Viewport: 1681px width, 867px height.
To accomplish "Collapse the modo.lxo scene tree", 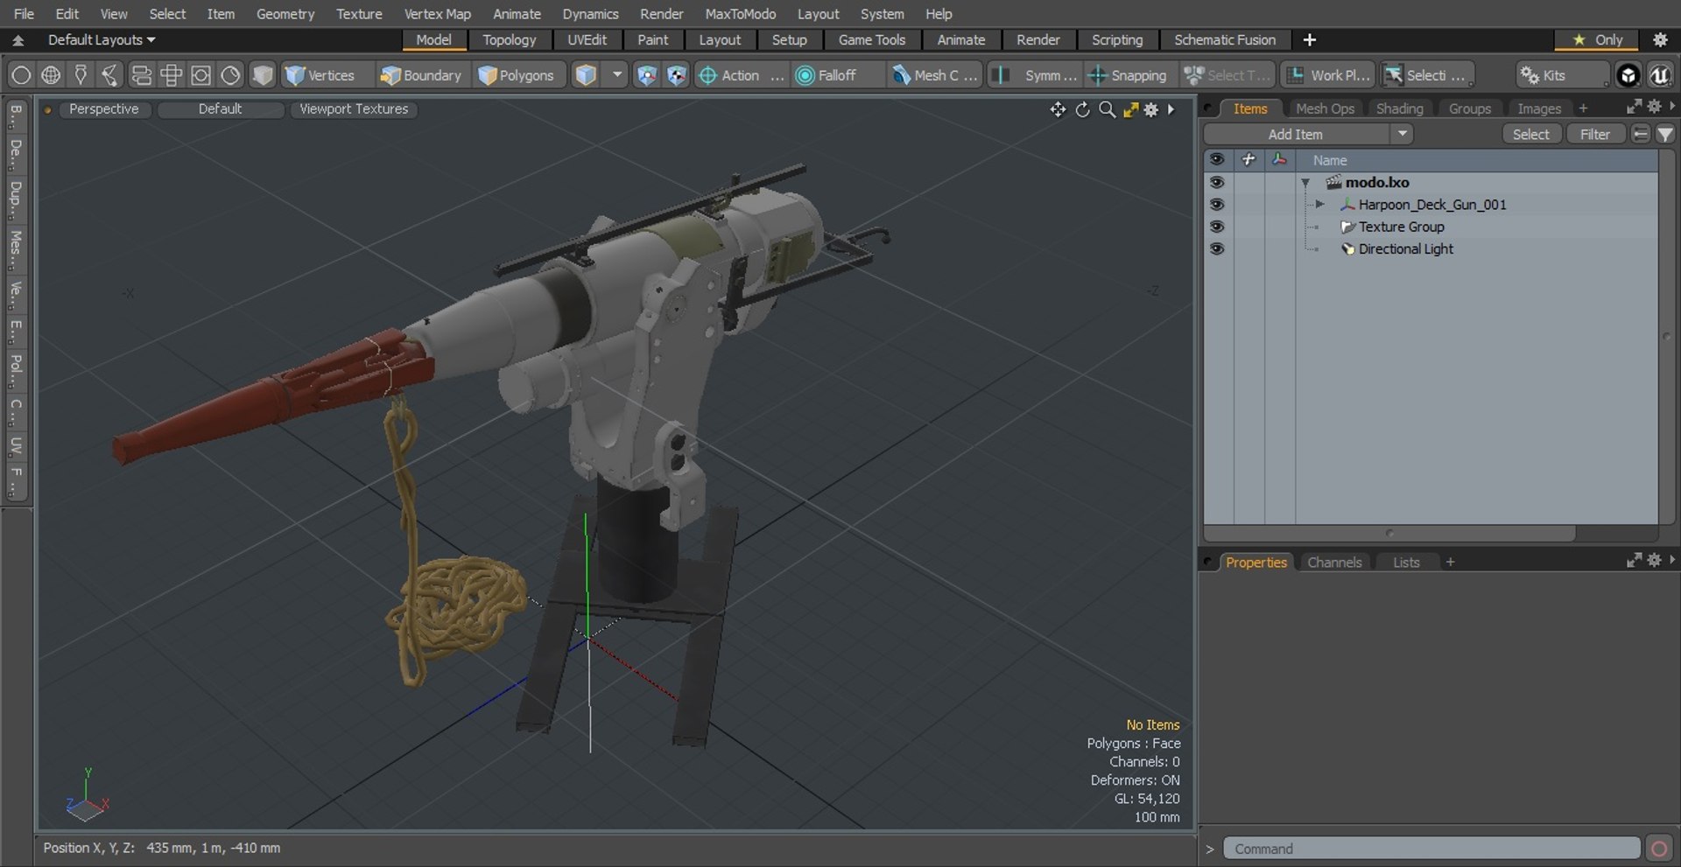I will tap(1305, 183).
